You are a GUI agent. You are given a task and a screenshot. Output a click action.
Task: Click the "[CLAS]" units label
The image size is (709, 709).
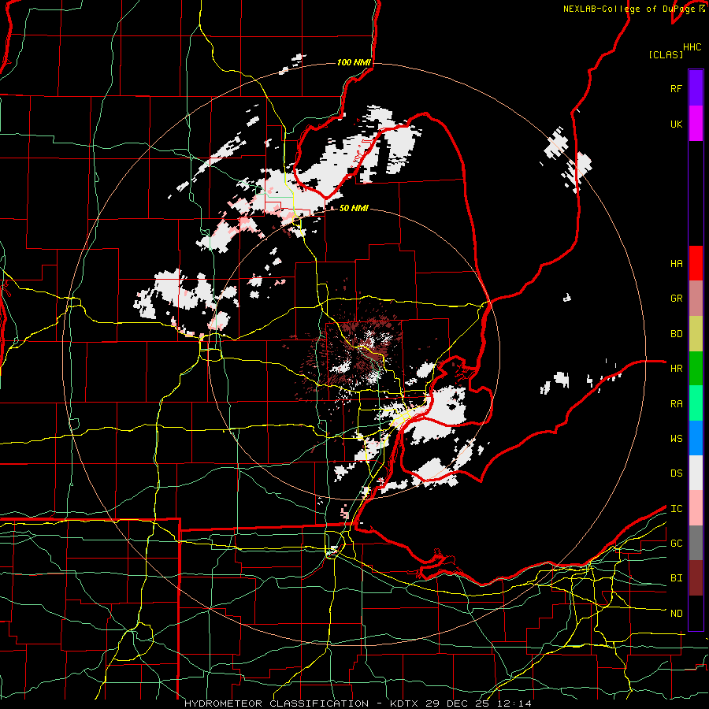click(x=666, y=54)
